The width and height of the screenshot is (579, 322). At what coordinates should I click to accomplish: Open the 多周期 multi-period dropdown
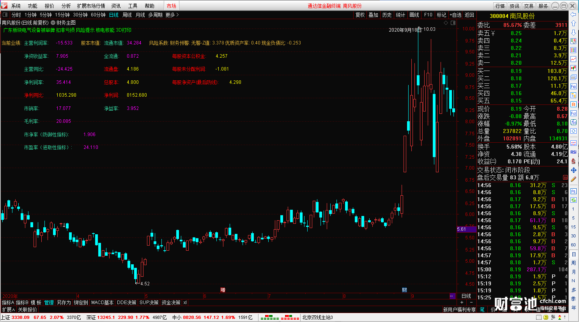click(155, 15)
